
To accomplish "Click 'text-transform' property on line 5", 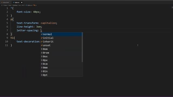I will (x=27, y=23).
